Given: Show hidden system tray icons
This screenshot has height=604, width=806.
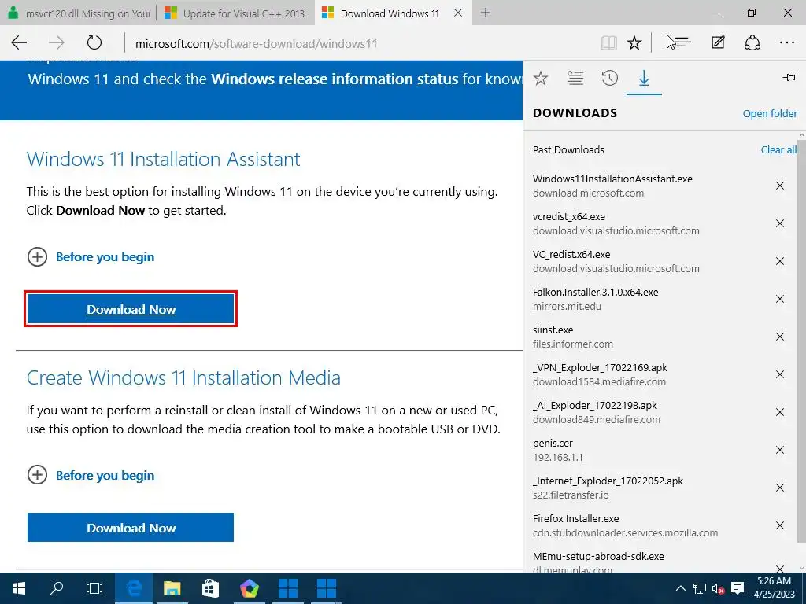Looking at the screenshot, I should coord(680,588).
